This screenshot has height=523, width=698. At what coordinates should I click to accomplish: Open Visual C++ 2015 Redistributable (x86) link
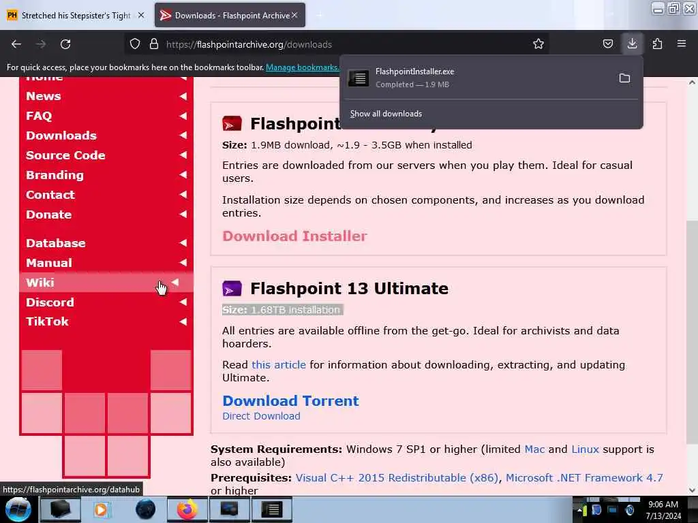click(x=397, y=477)
